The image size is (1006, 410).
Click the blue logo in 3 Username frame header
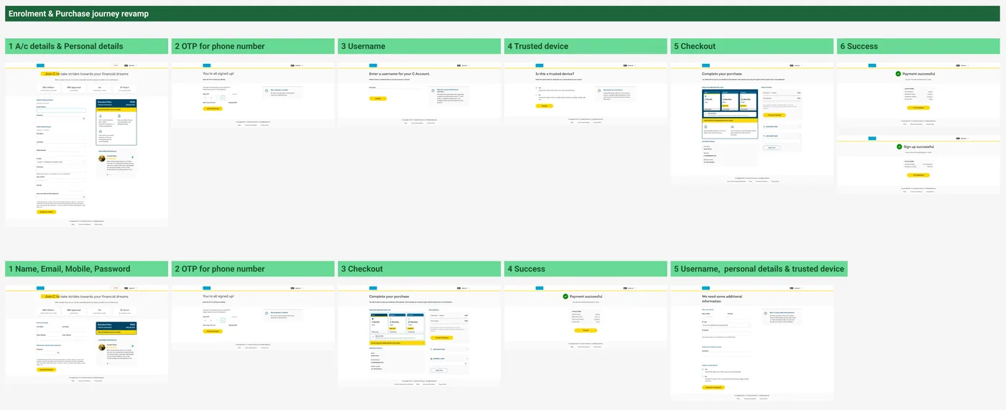pyautogui.click(x=374, y=66)
